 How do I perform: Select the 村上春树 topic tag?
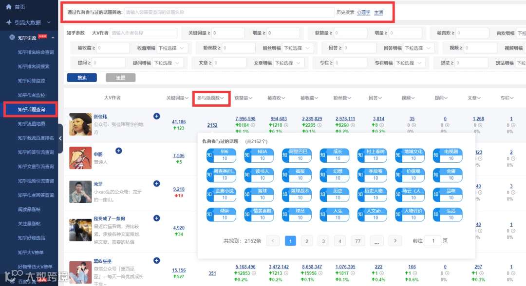(372, 155)
